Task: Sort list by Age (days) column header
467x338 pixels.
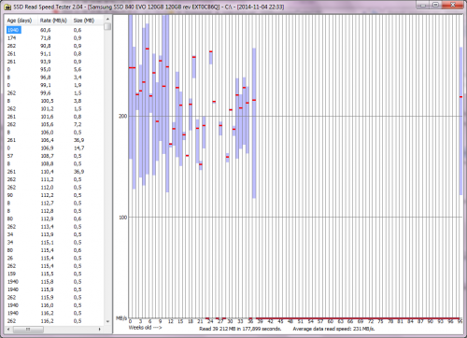Action: (x=20, y=21)
